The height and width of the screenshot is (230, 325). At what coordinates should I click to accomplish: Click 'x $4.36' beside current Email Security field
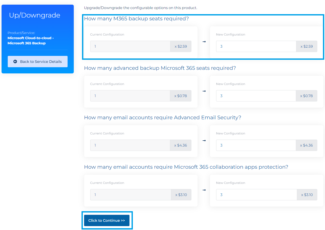181,145
